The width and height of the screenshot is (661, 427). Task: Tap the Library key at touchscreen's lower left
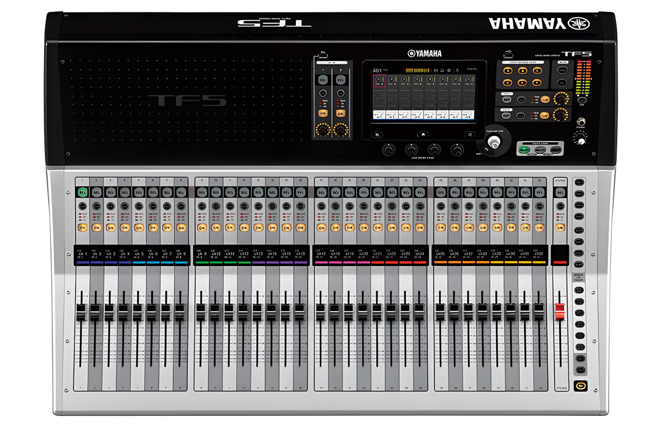376,135
